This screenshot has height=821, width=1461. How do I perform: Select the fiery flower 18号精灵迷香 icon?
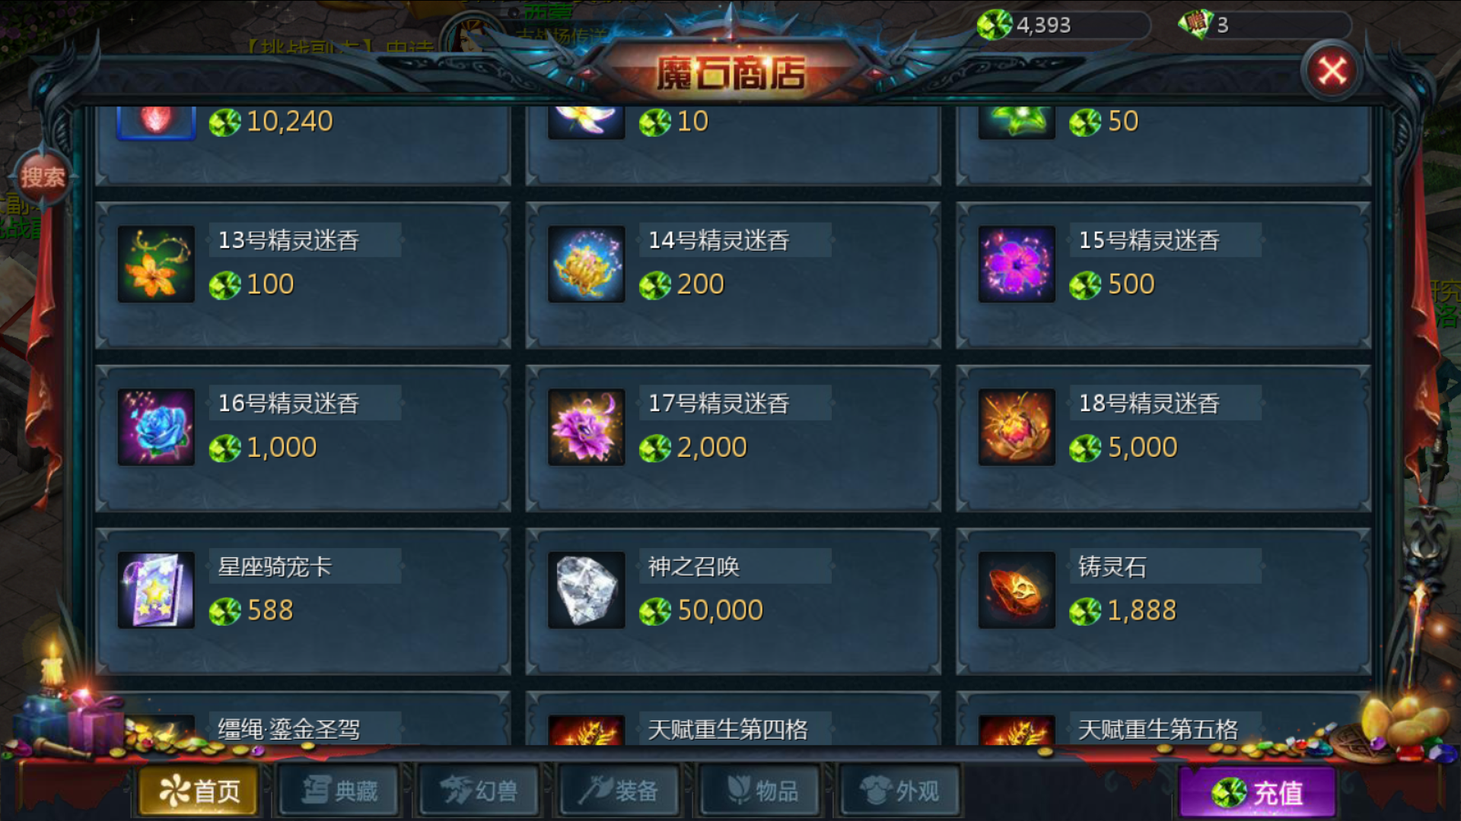pos(1017,427)
